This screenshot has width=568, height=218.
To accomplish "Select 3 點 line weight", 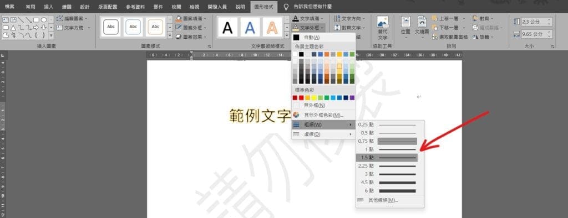I will coord(387,174).
